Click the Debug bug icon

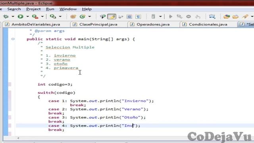[x=6, y=16]
